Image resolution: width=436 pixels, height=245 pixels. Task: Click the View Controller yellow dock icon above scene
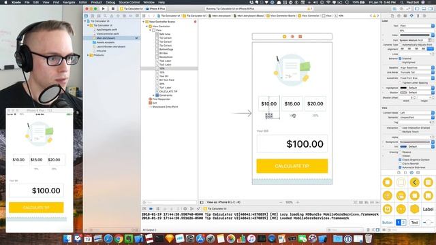pos(284,36)
